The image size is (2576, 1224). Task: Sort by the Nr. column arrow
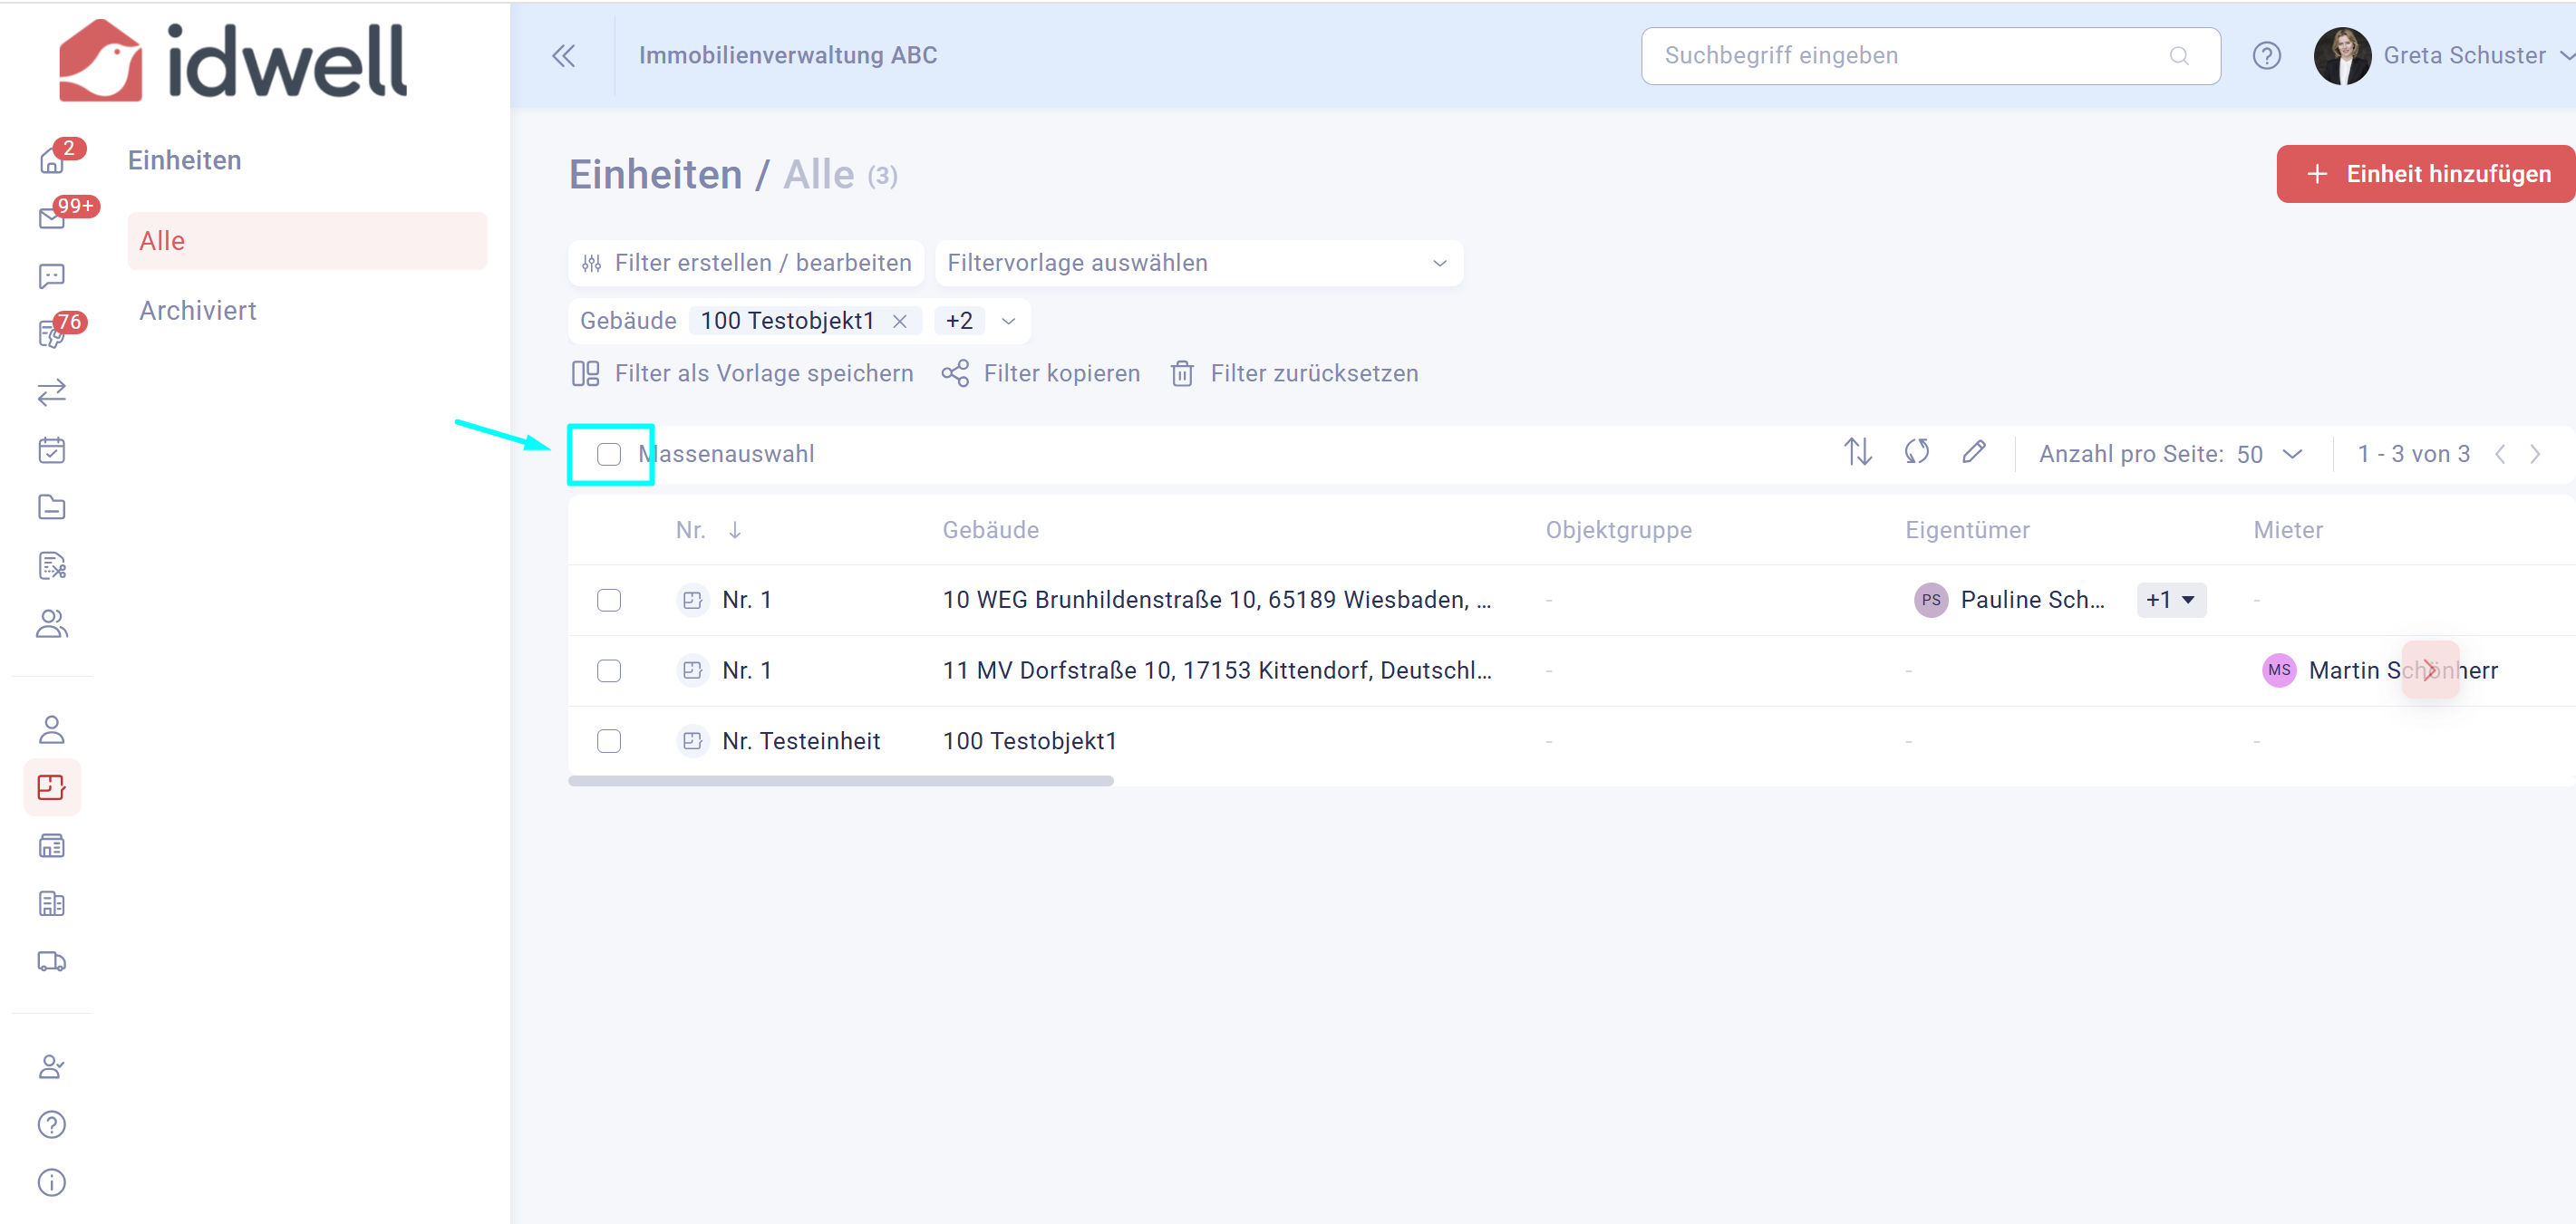point(735,531)
